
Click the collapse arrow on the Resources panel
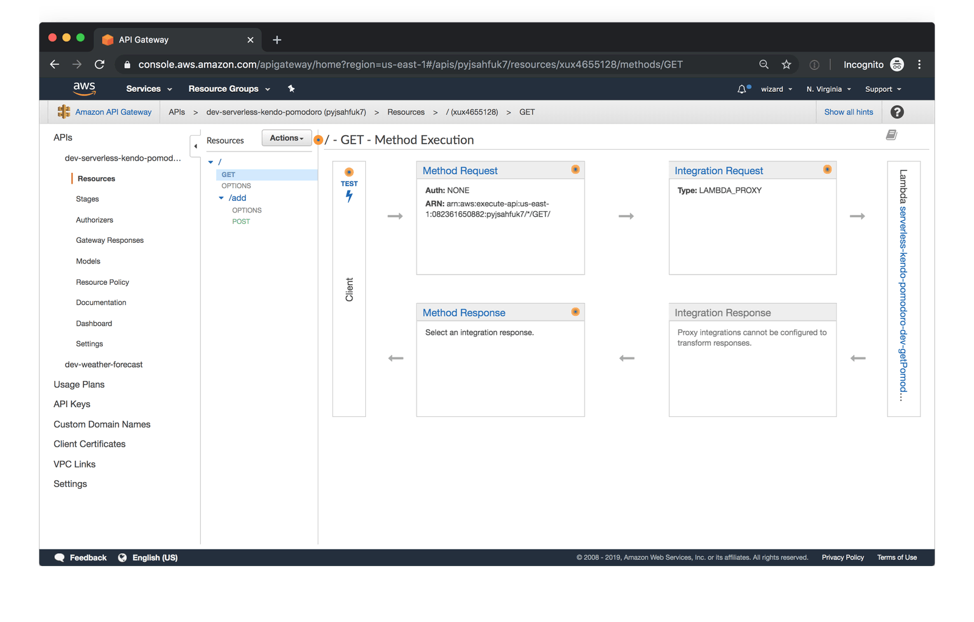[x=195, y=146]
